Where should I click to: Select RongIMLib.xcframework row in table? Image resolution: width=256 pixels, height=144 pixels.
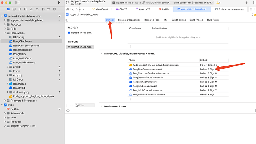178,86
